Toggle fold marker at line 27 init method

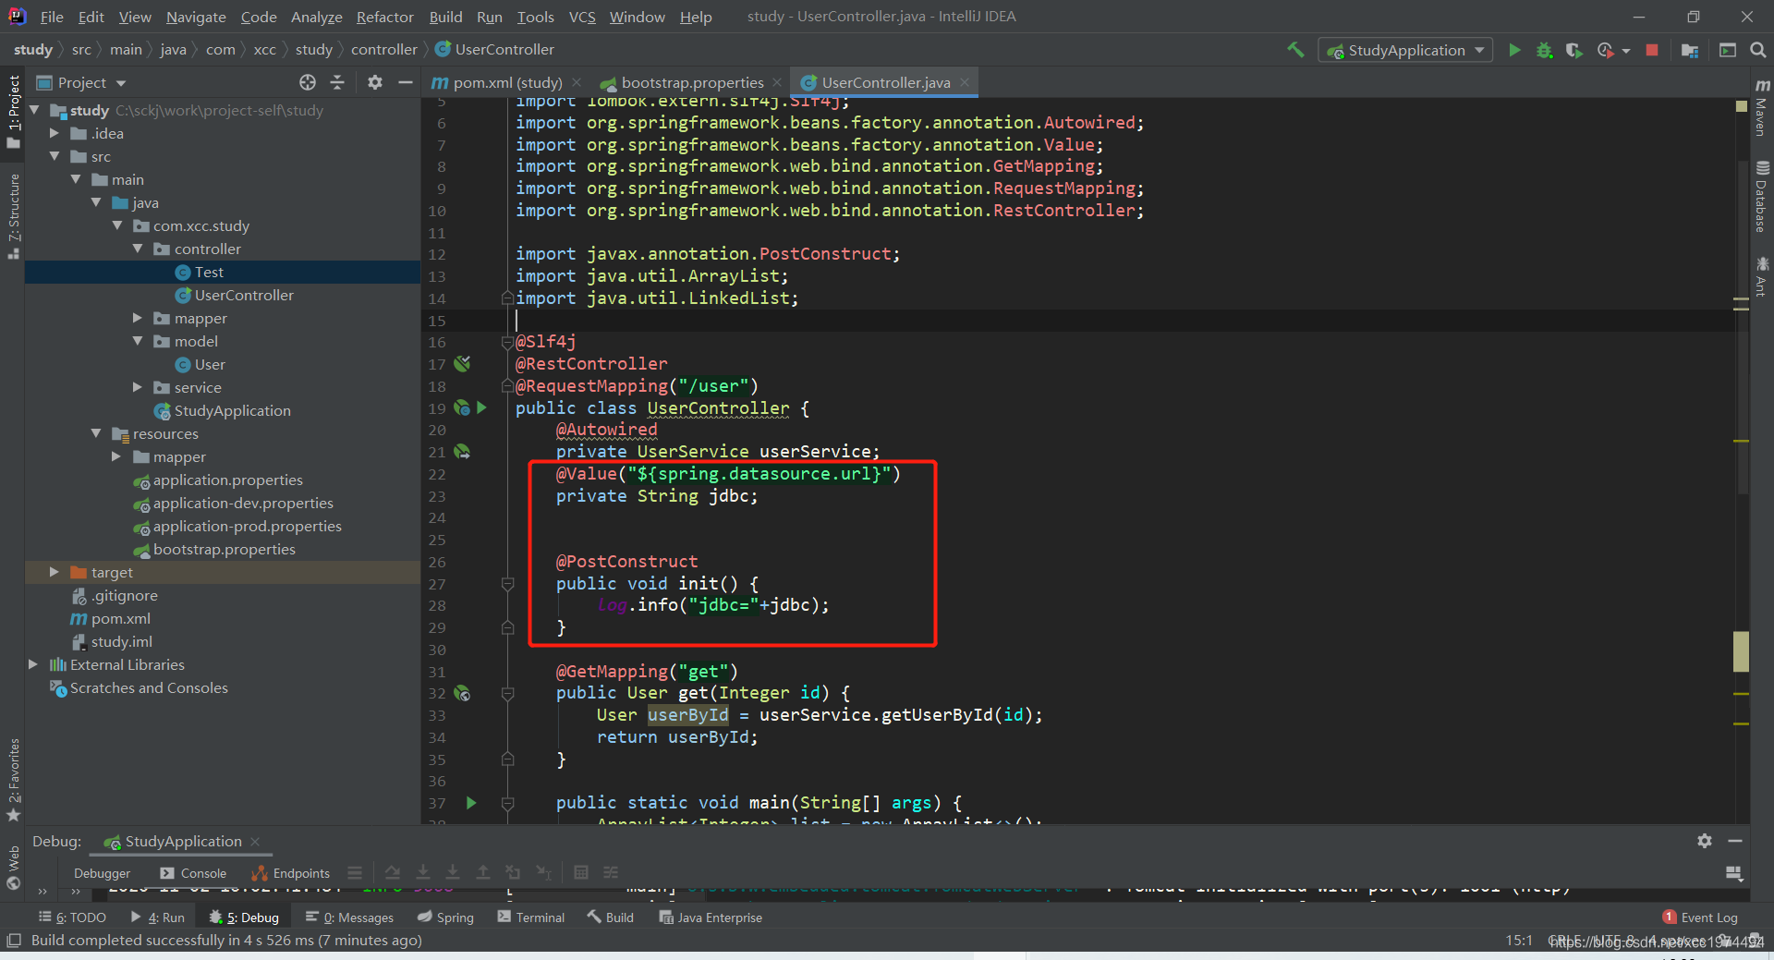[507, 584]
